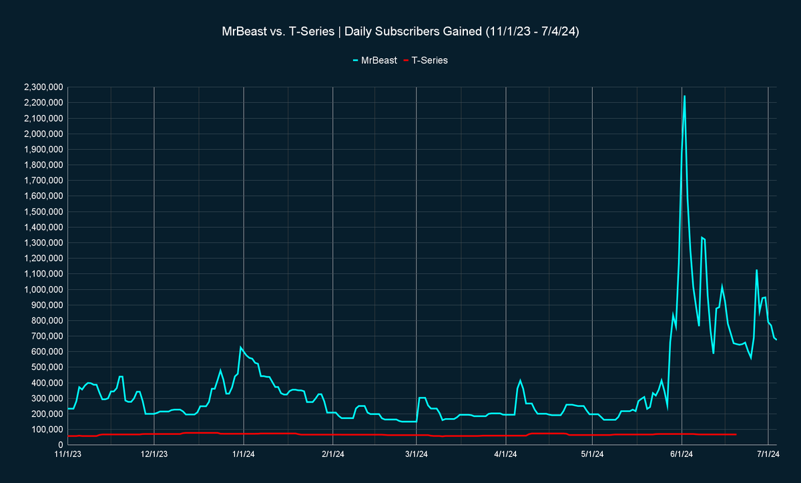Click the 4/1/24 x-axis date label
Image resolution: width=801 pixels, height=483 pixels.
click(506, 455)
